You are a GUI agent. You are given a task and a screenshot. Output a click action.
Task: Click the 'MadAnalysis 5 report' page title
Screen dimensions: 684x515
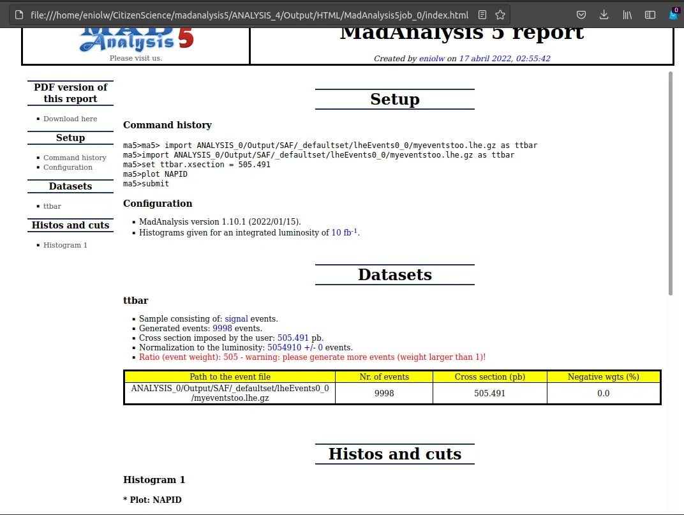click(461, 34)
